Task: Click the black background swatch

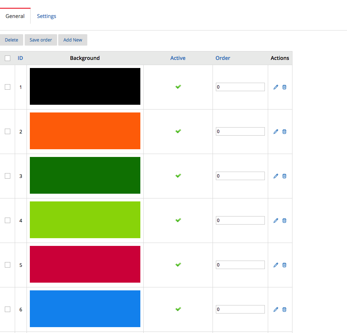Action: point(85,86)
